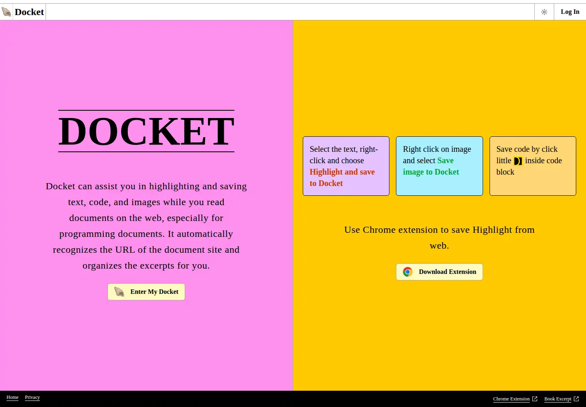Open the Privacy footer link
Viewport: 586px width, 407px height.
click(32, 398)
